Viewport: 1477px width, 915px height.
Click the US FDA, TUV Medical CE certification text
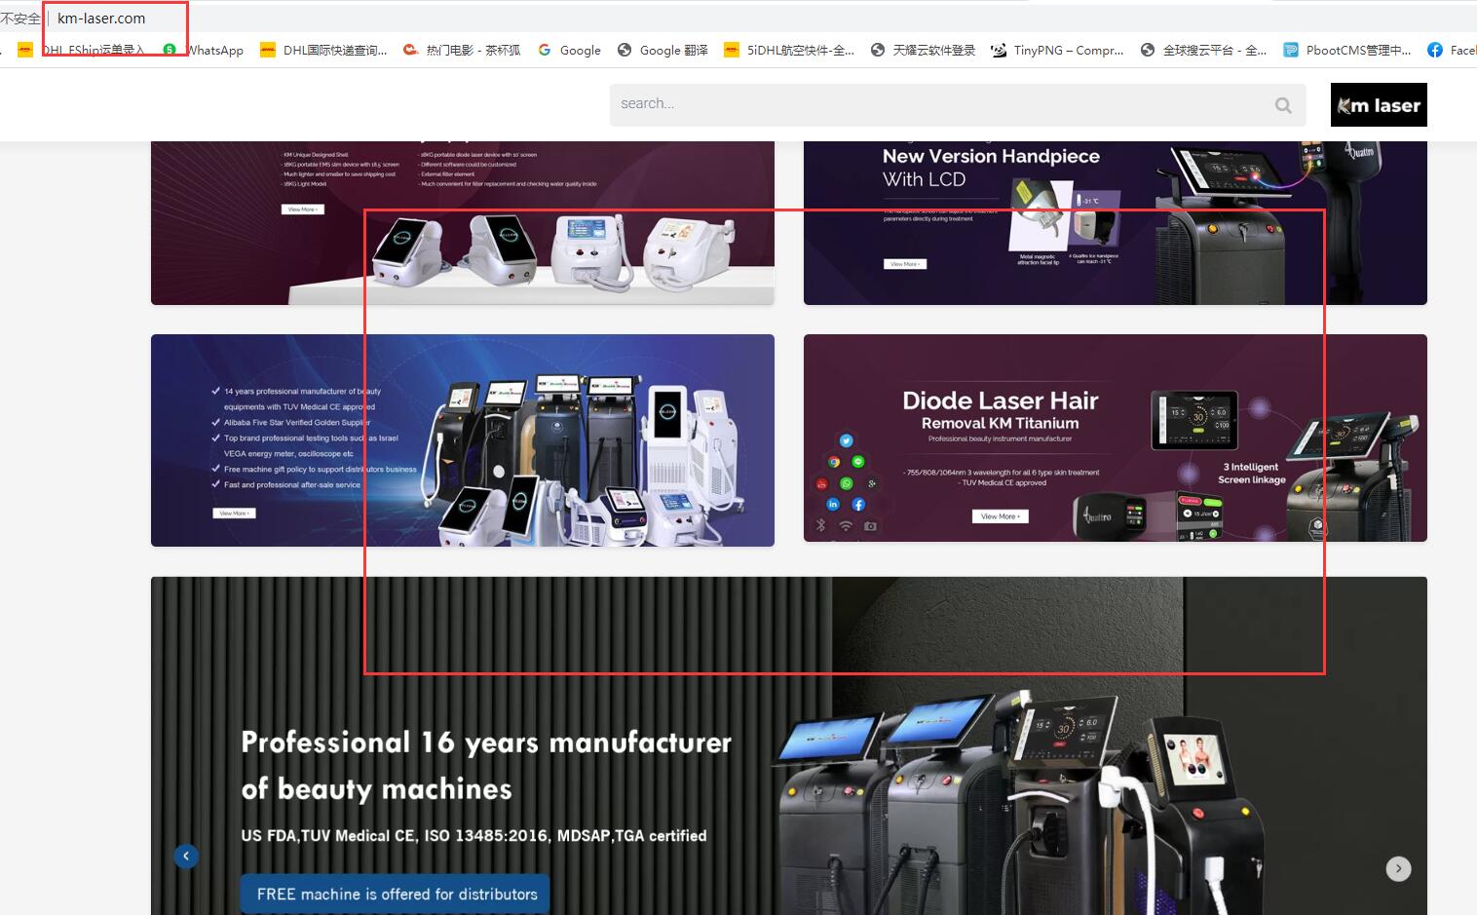[473, 835]
